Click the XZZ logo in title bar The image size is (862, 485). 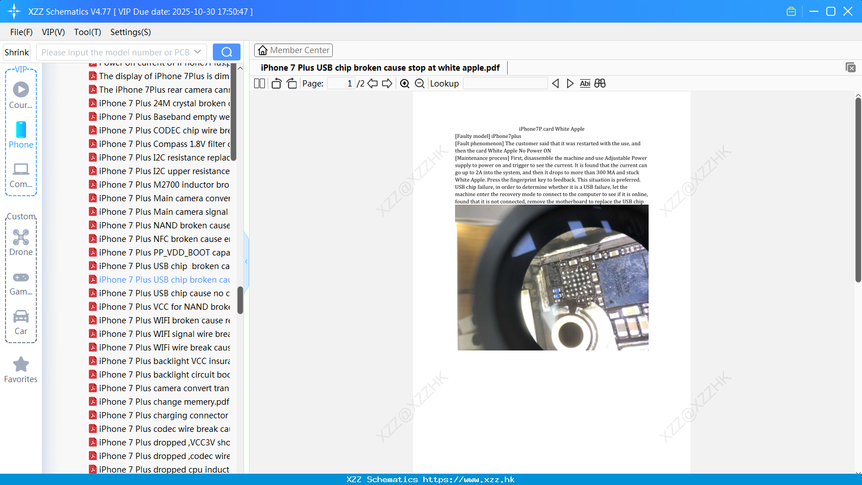pyautogui.click(x=14, y=11)
